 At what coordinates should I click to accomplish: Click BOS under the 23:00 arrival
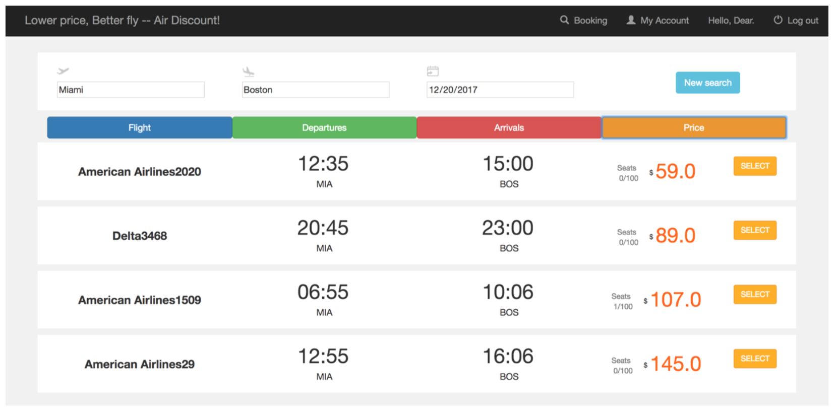coord(509,248)
